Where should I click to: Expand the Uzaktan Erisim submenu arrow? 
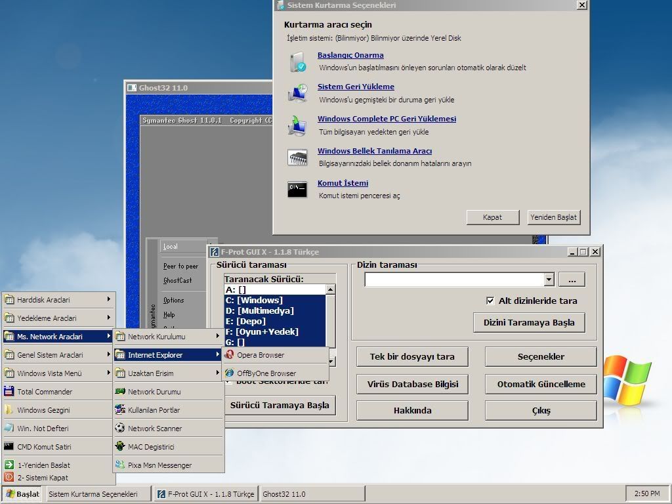click(x=218, y=373)
